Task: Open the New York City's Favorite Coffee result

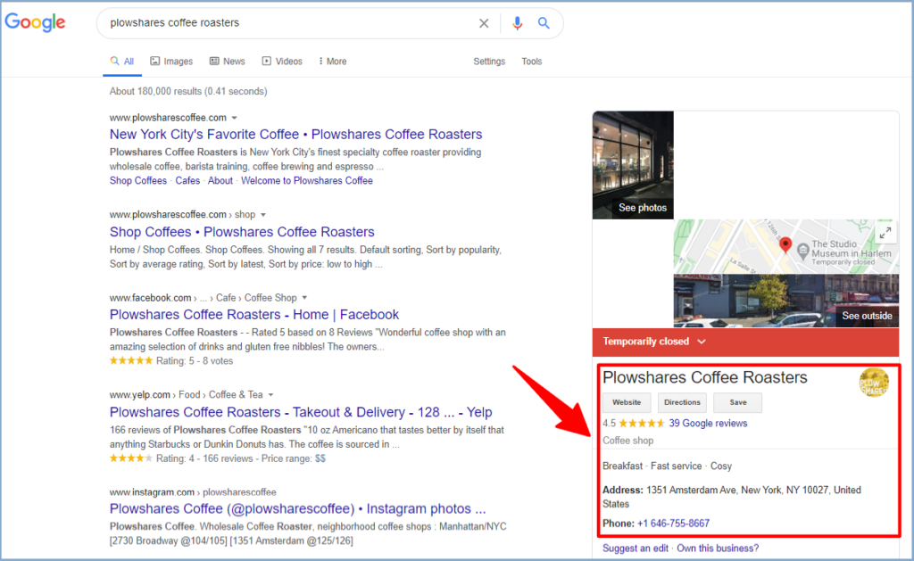Action: click(x=295, y=135)
